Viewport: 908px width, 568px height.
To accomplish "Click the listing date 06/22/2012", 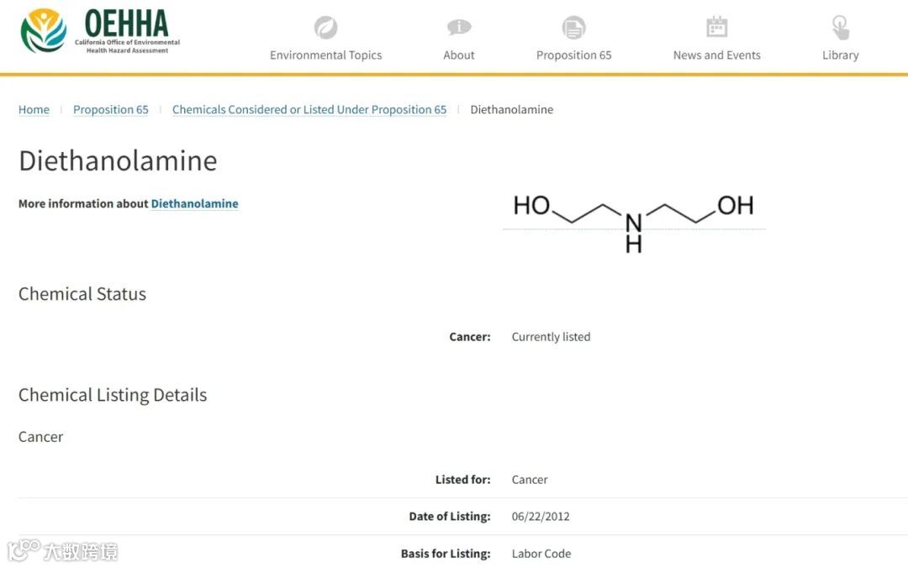I will [x=541, y=517].
